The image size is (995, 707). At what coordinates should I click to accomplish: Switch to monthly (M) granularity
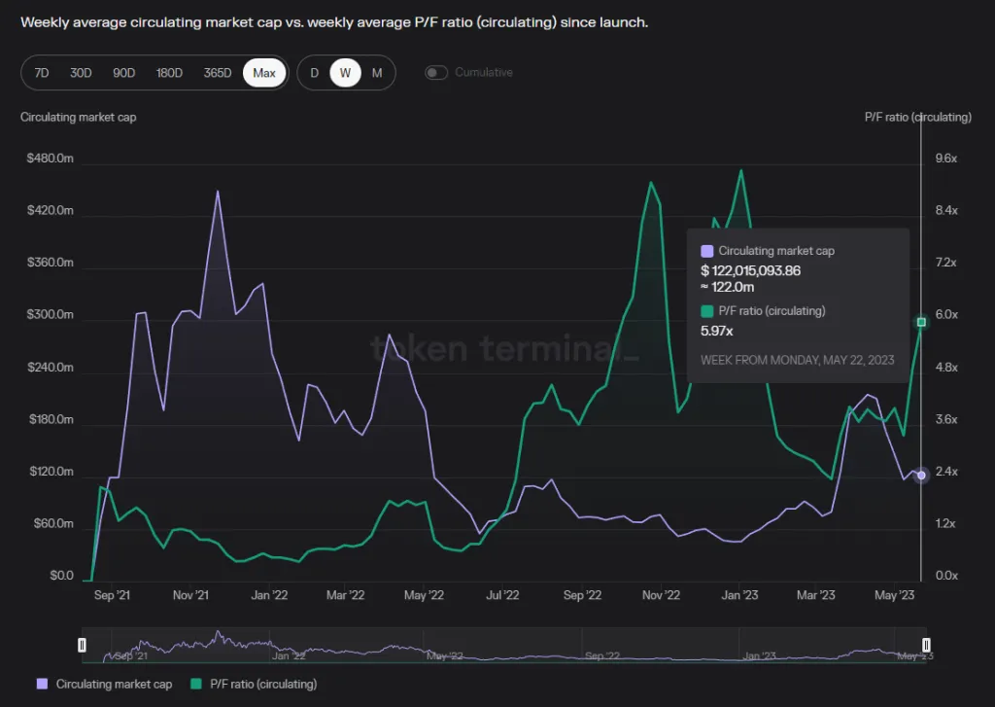(377, 72)
